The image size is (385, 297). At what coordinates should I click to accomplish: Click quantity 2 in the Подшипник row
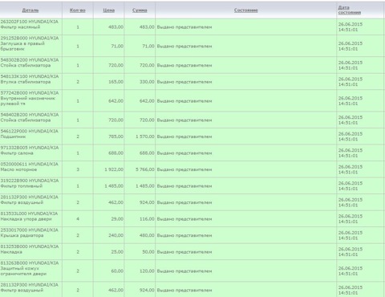(x=78, y=136)
